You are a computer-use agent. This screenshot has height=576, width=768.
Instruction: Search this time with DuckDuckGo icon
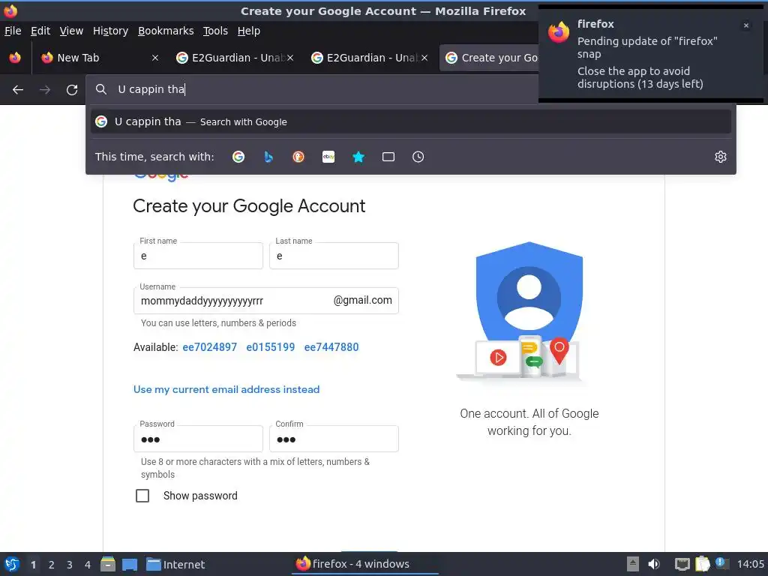(298, 157)
